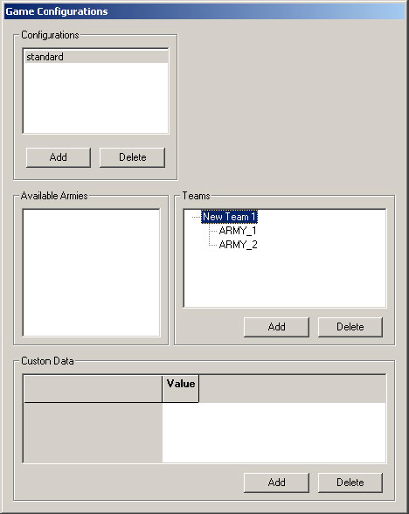This screenshot has height=514, width=409.
Task: Click the gray key column in Custom Data
Action: coord(93,433)
